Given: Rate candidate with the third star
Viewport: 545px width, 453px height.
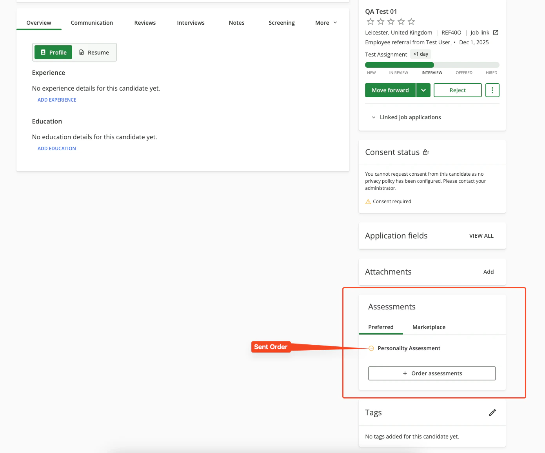Looking at the screenshot, I should pyautogui.click(x=391, y=22).
